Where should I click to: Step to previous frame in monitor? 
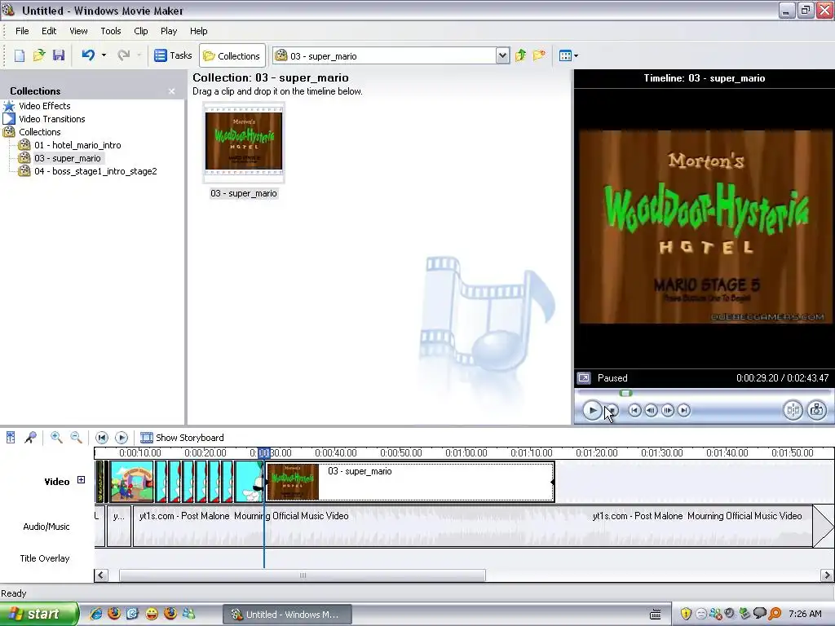pos(651,411)
